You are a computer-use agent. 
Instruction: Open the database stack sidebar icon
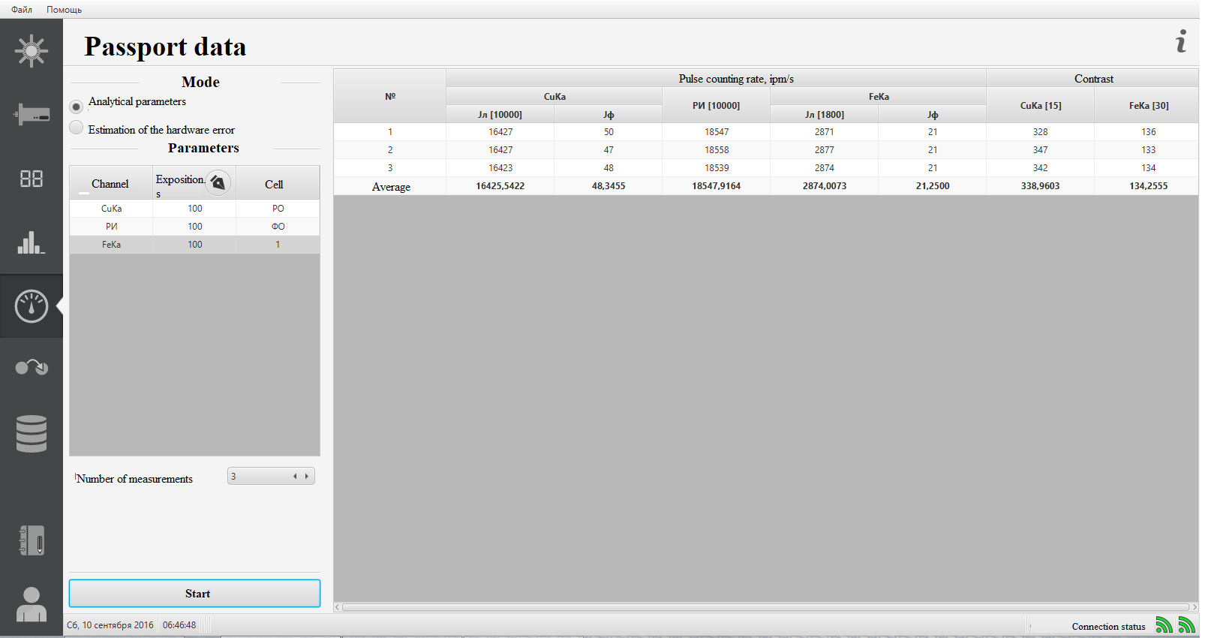pyautogui.click(x=32, y=434)
